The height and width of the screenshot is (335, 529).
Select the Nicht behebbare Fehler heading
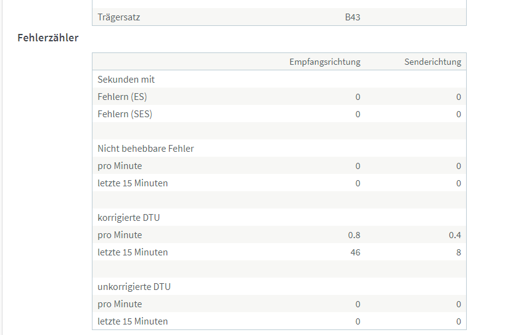(x=146, y=149)
